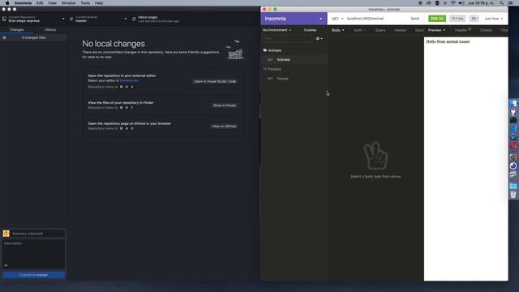
Task: Open the Current Repository dropdown in GitHub Desktop
Action: pyautogui.click(x=33, y=19)
